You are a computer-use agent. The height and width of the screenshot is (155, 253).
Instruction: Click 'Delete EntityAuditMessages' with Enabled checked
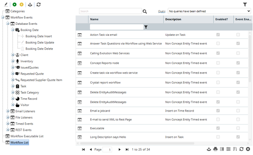[x=108, y=102]
